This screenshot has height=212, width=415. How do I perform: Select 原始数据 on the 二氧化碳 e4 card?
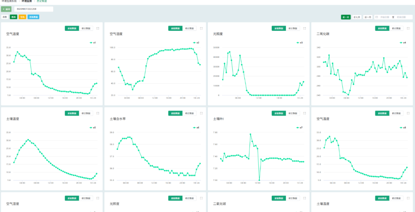coord(382,28)
